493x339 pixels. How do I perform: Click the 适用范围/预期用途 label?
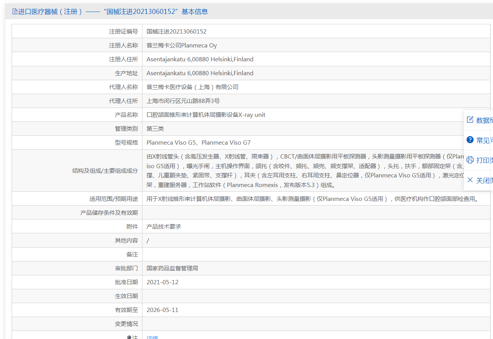pos(114,199)
